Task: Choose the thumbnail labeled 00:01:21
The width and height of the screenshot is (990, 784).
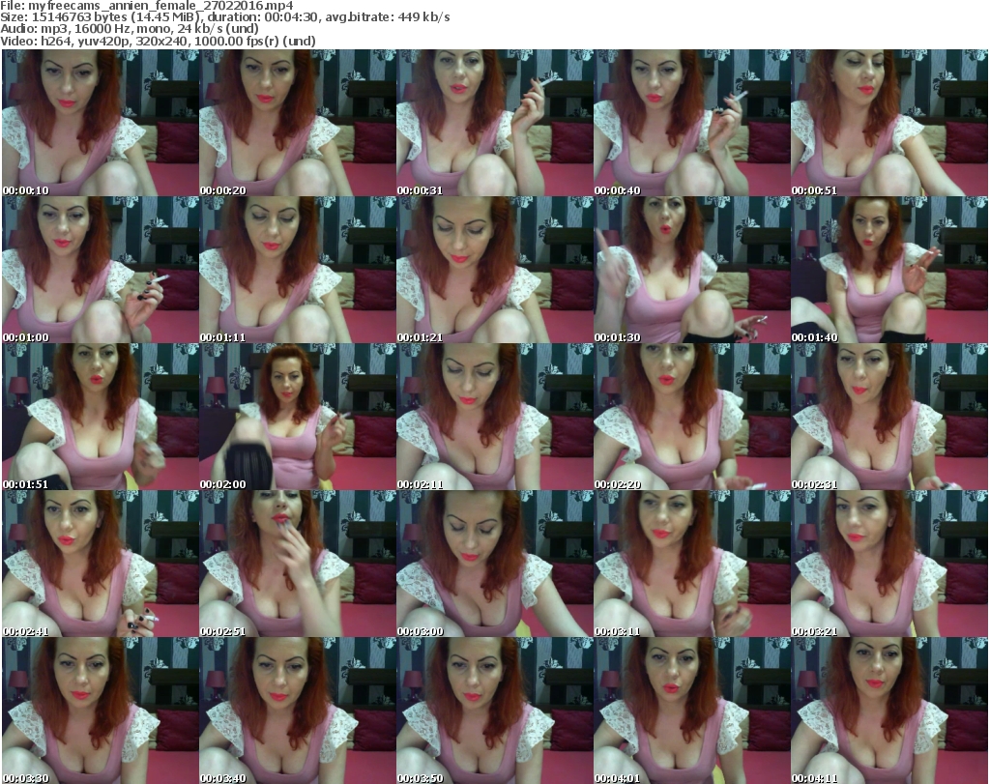Action: point(495,270)
